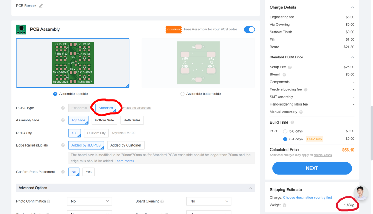
Task: Edit PCB Remark with pencil icon
Action: click(x=41, y=6)
